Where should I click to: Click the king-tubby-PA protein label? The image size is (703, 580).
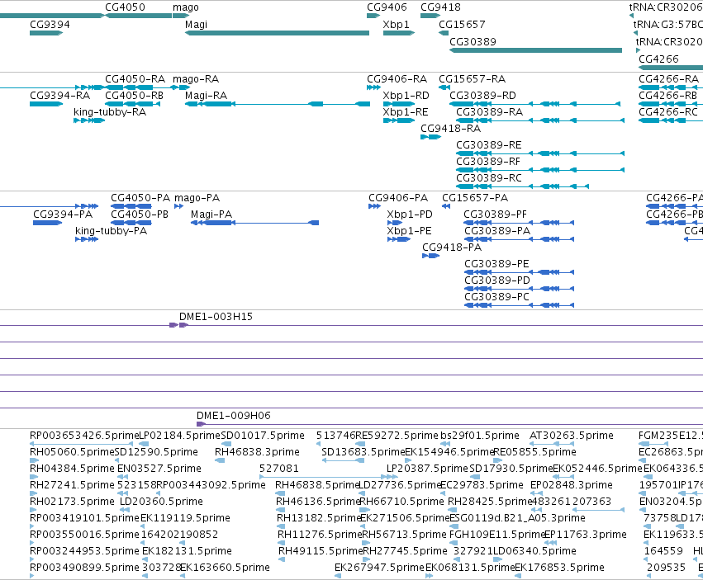tap(112, 231)
